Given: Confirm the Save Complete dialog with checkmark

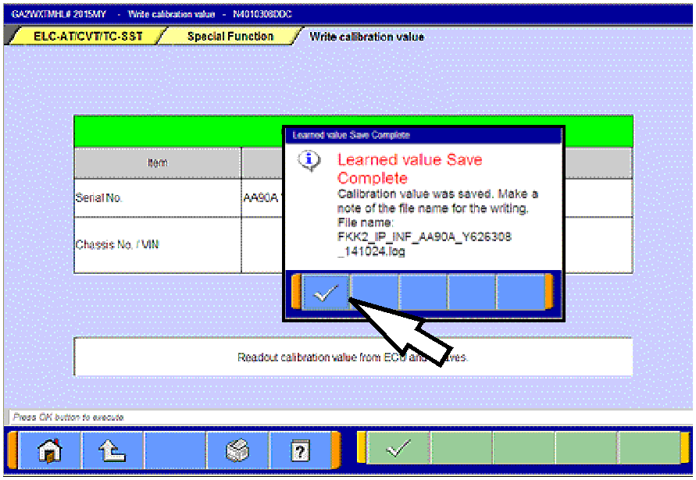Looking at the screenshot, I should (x=325, y=293).
